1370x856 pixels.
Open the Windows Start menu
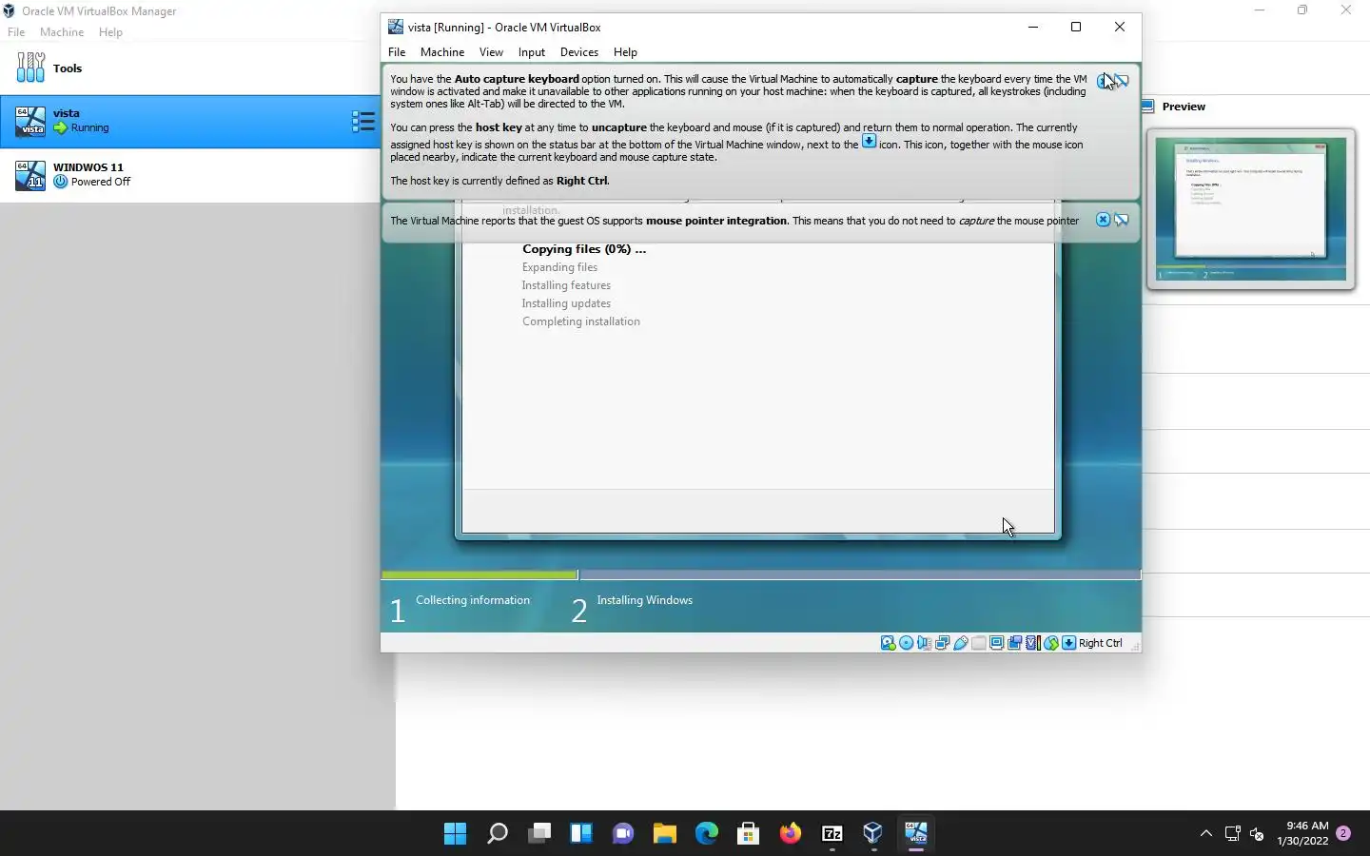pyautogui.click(x=456, y=834)
